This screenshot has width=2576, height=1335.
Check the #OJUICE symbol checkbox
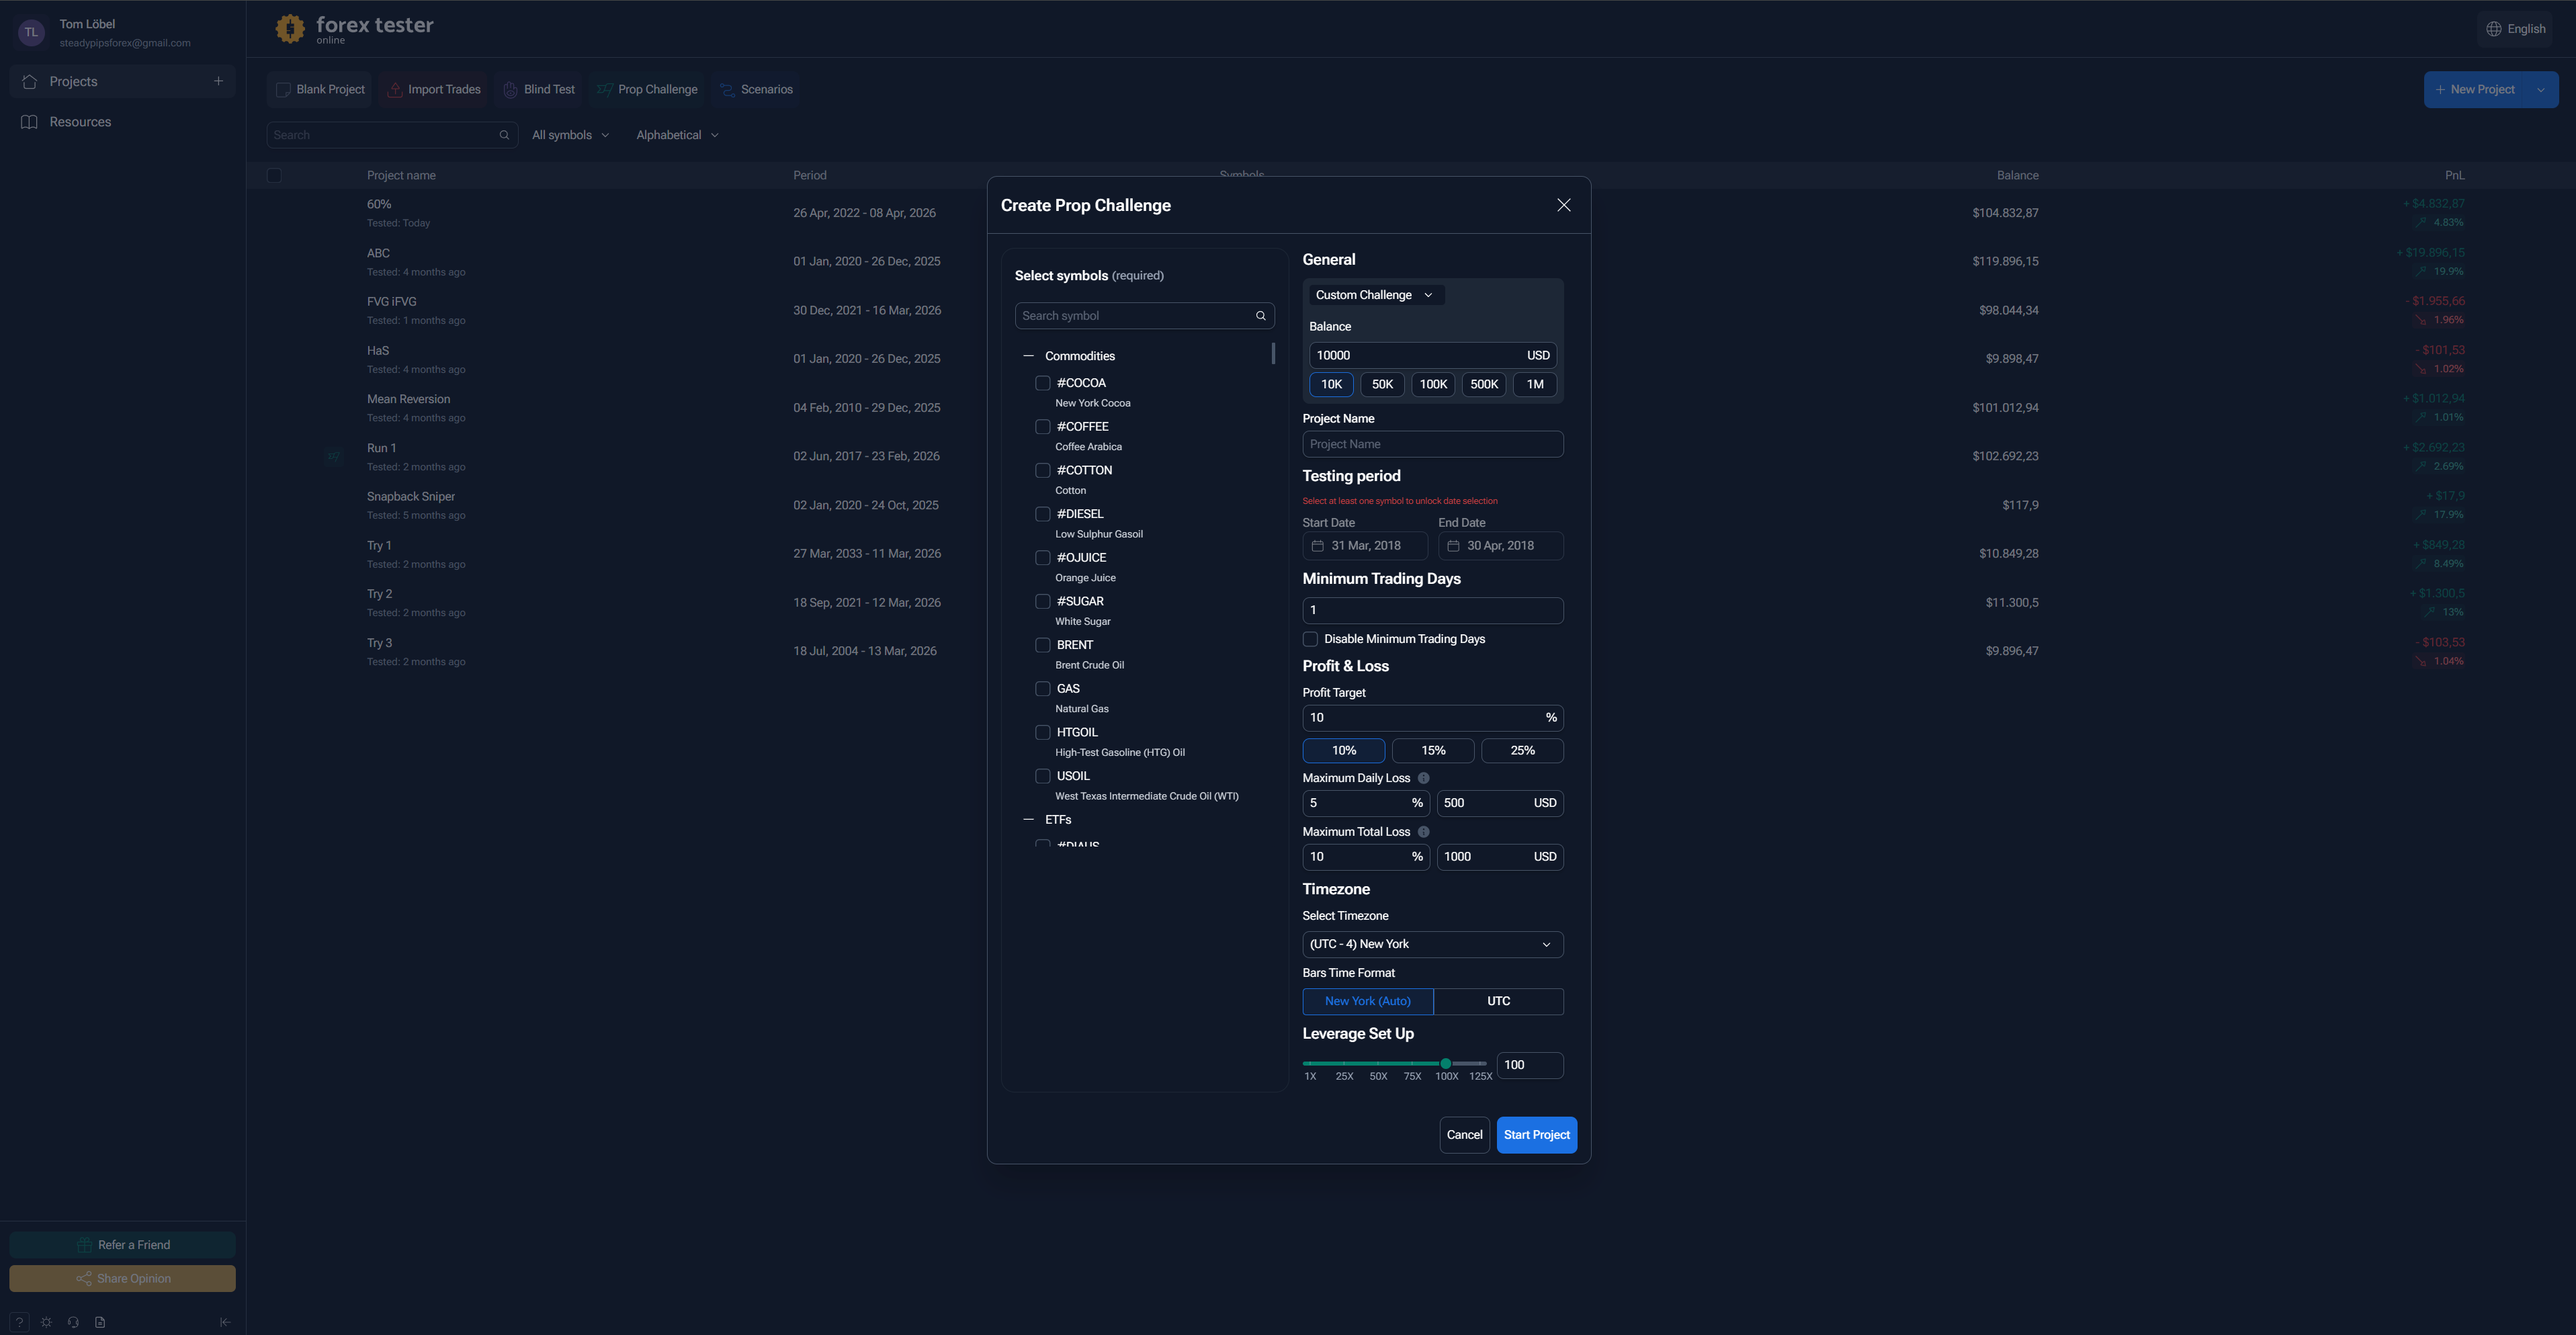click(x=1043, y=558)
